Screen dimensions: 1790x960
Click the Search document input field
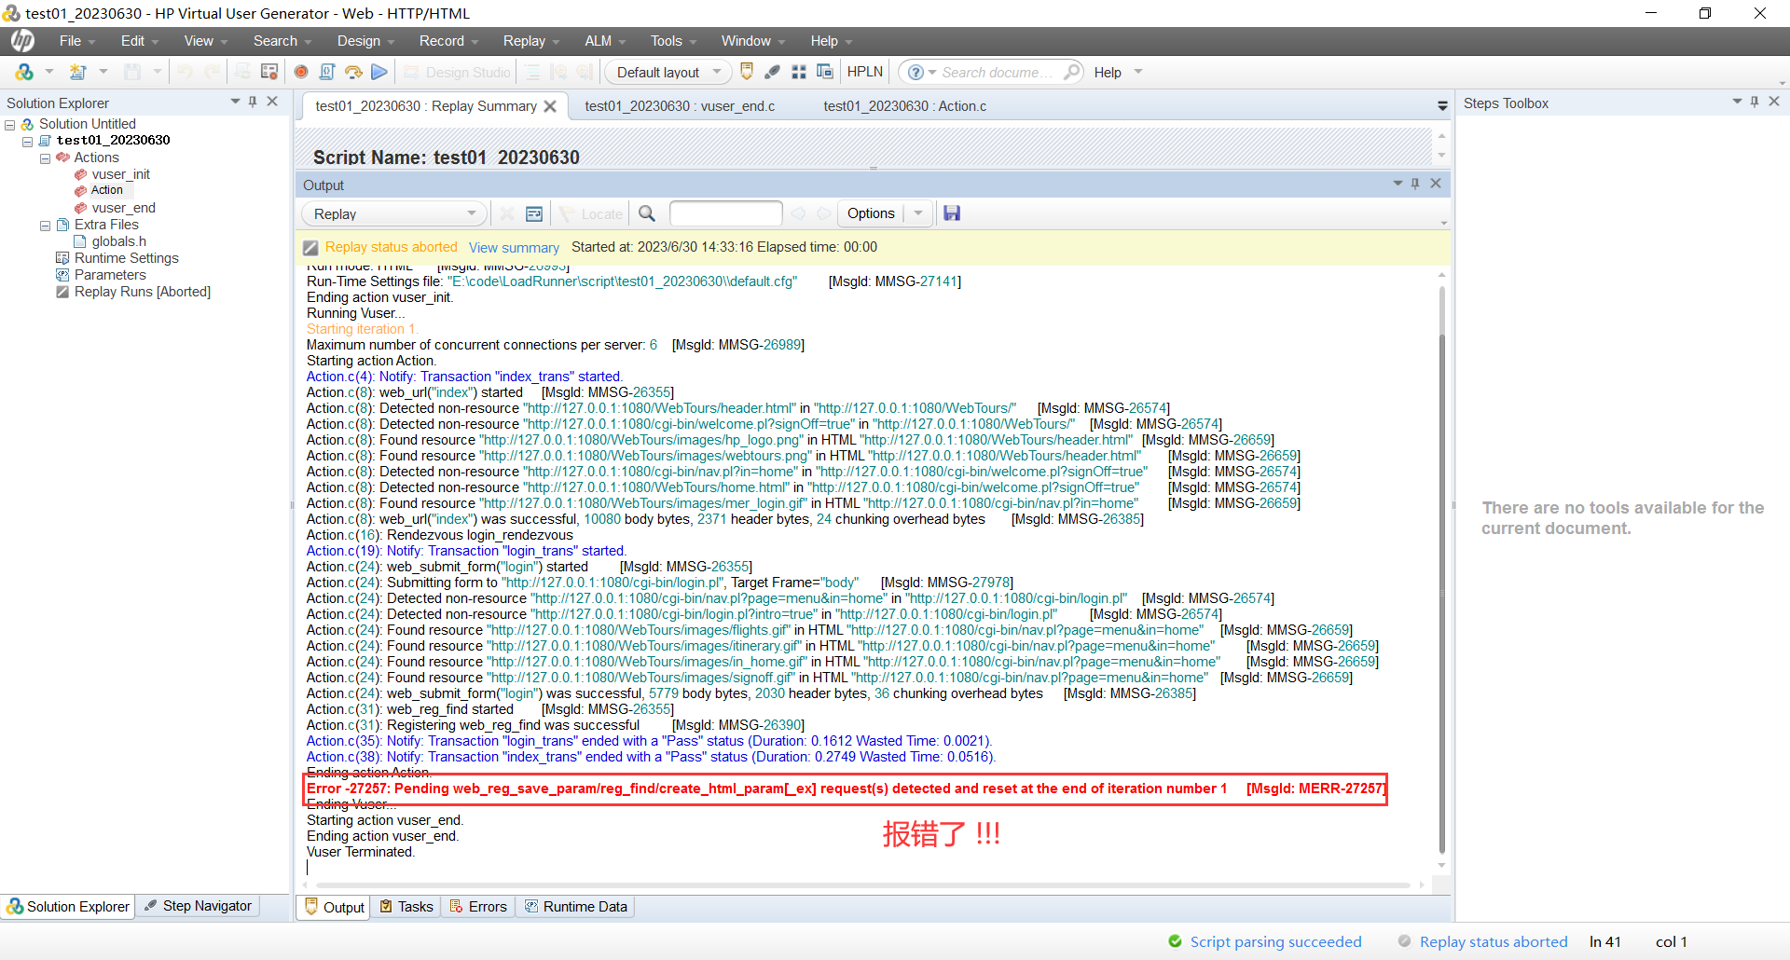coord(998,72)
